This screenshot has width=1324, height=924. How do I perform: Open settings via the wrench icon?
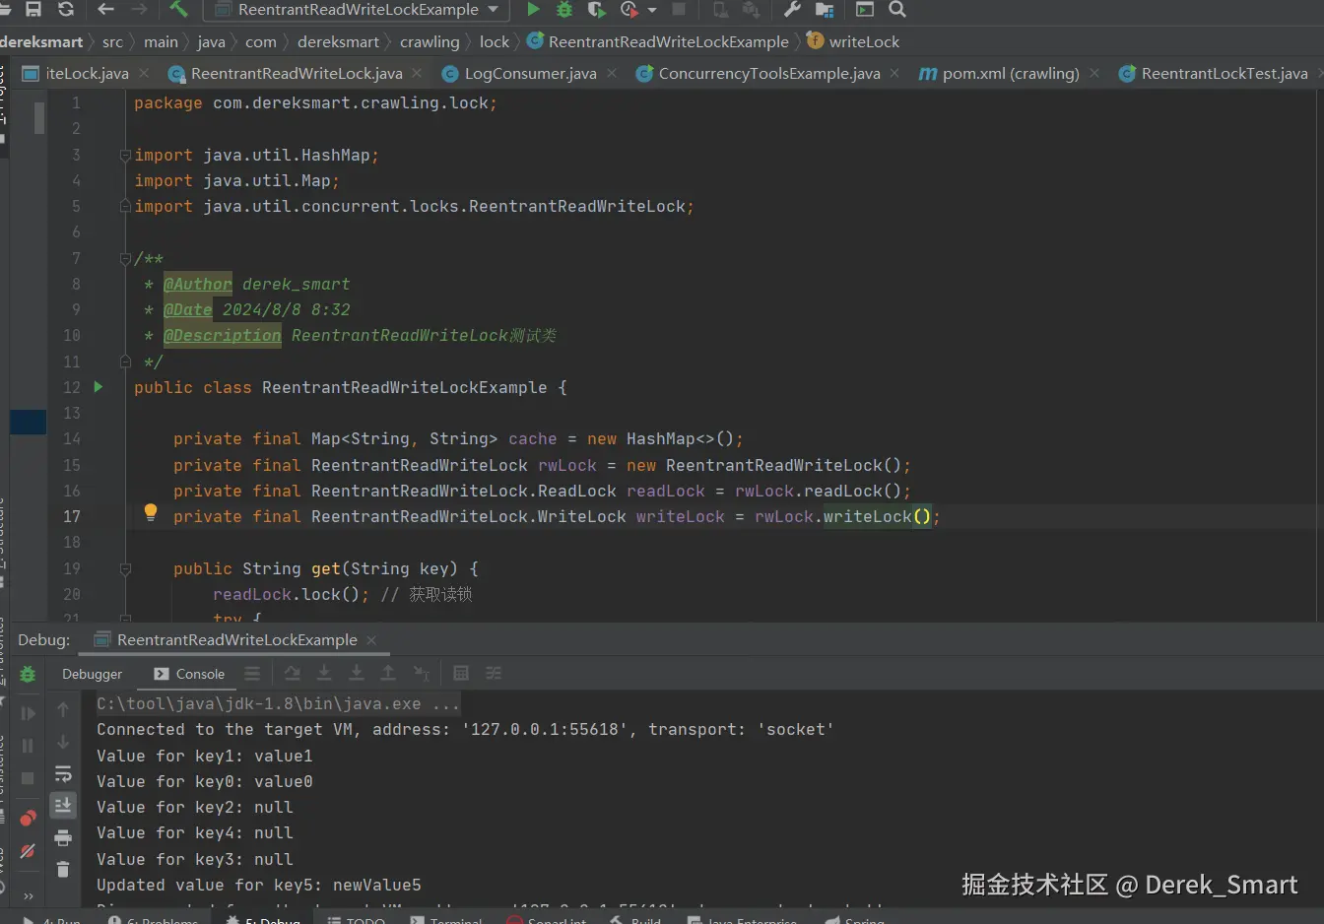click(792, 9)
